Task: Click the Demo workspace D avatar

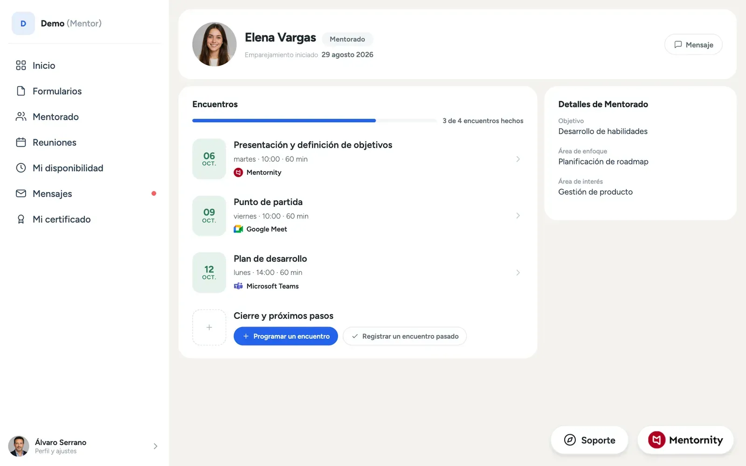Action: pyautogui.click(x=23, y=23)
